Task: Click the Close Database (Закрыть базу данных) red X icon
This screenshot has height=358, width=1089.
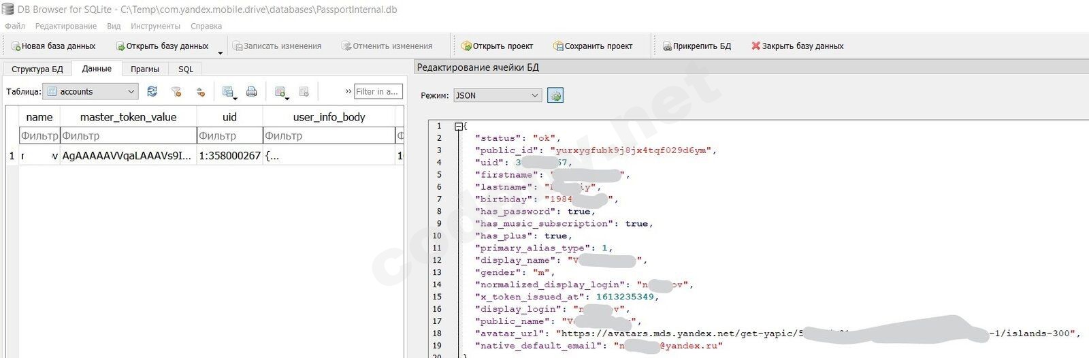Action: point(755,46)
